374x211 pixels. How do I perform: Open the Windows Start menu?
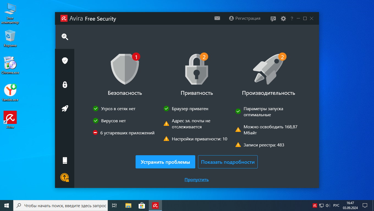[7, 206]
